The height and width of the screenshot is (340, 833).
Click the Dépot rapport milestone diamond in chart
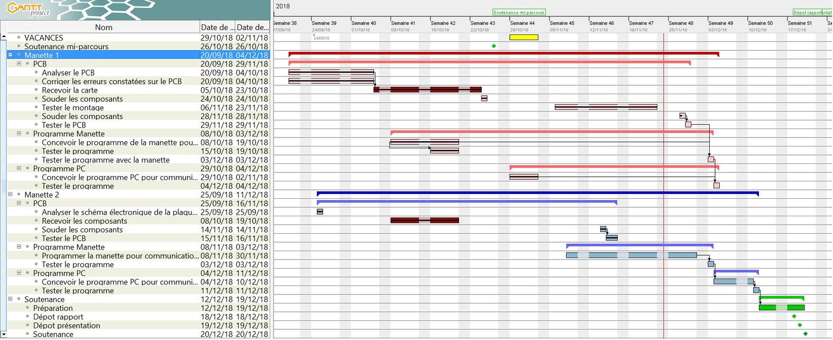click(794, 316)
